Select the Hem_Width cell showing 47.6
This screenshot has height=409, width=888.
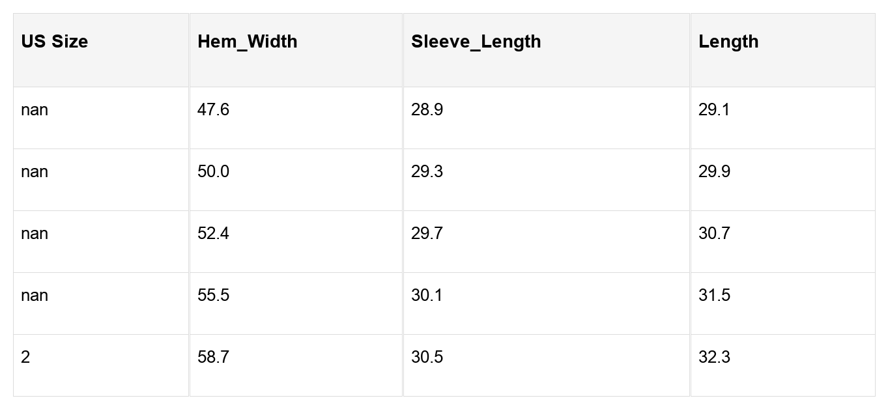[214, 110]
